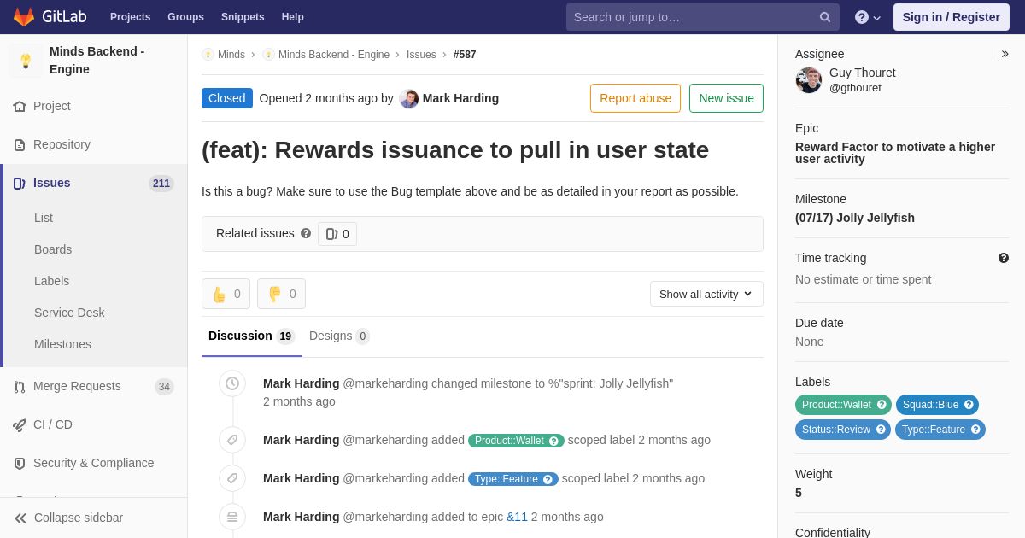Click the Time tracking help icon

(x=1004, y=258)
